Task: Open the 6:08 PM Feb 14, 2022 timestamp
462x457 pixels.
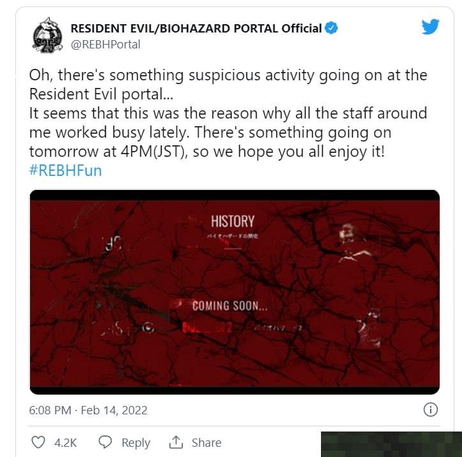Action: click(88, 410)
